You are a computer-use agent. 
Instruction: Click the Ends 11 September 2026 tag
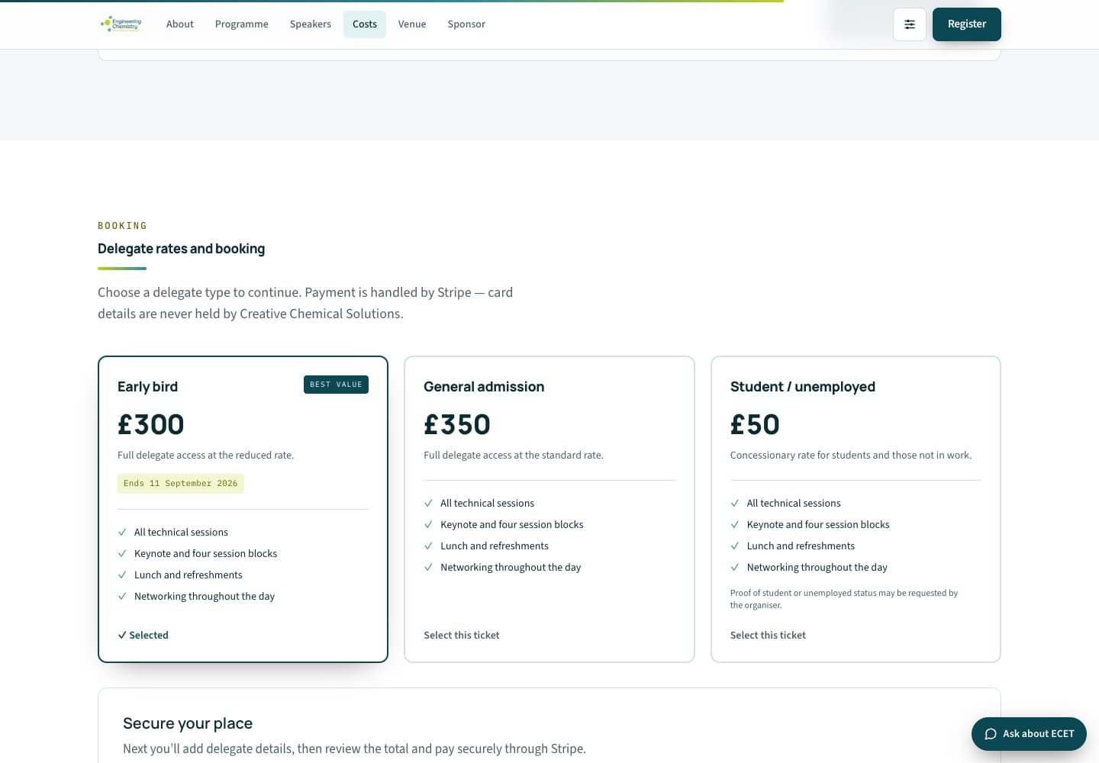pos(181,484)
